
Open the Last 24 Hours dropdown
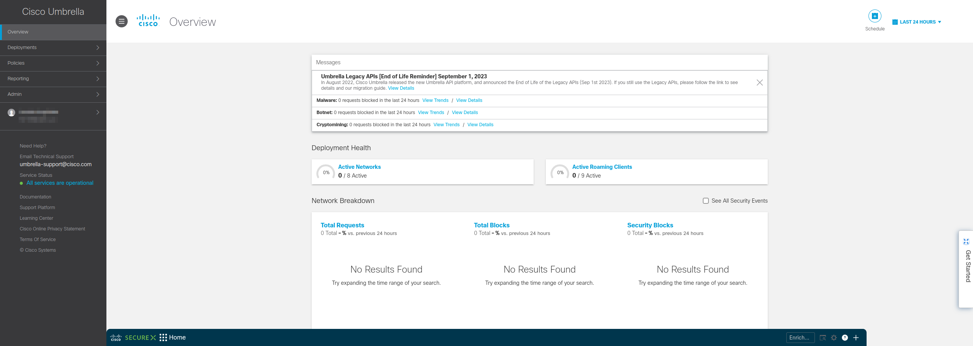click(917, 22)
